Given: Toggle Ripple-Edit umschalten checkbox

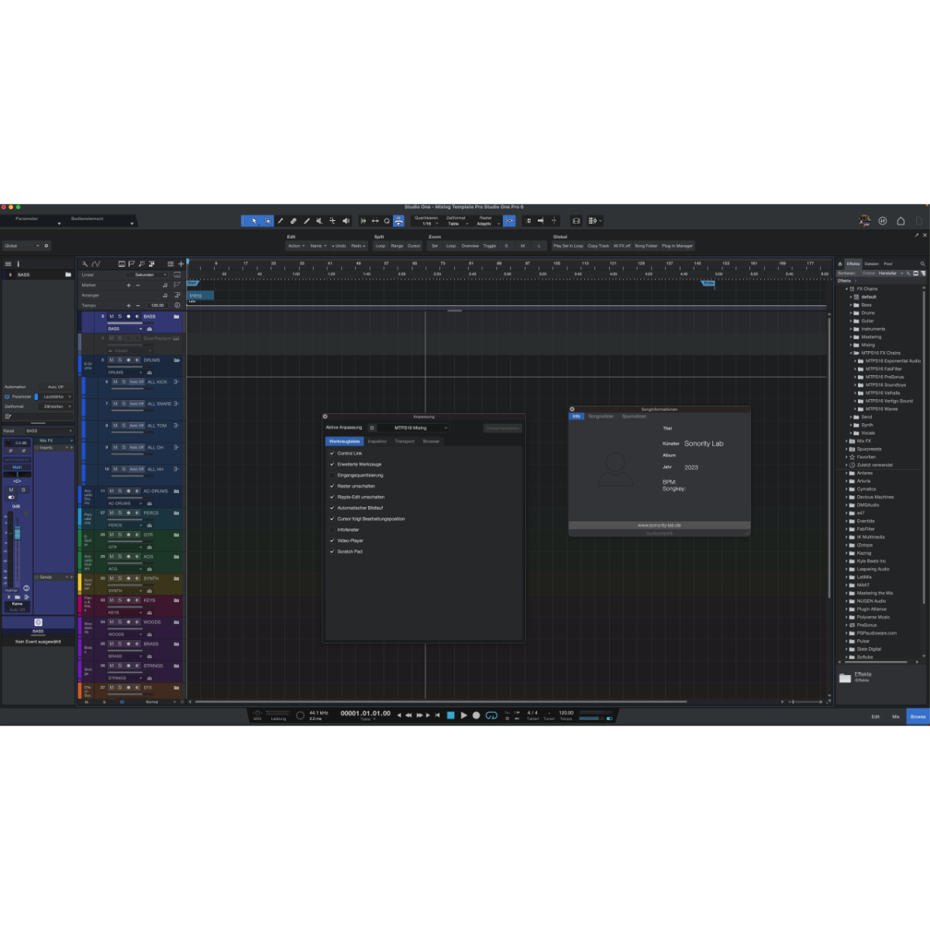Looking at the screenshot, I should pyautogui.click(x=332, y=497).
